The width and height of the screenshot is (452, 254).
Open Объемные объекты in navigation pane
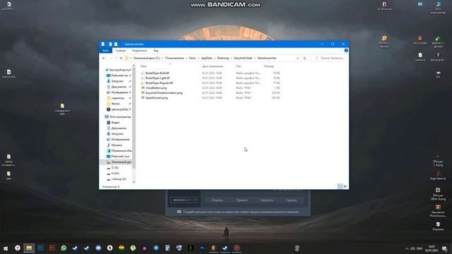click(121, 150)
